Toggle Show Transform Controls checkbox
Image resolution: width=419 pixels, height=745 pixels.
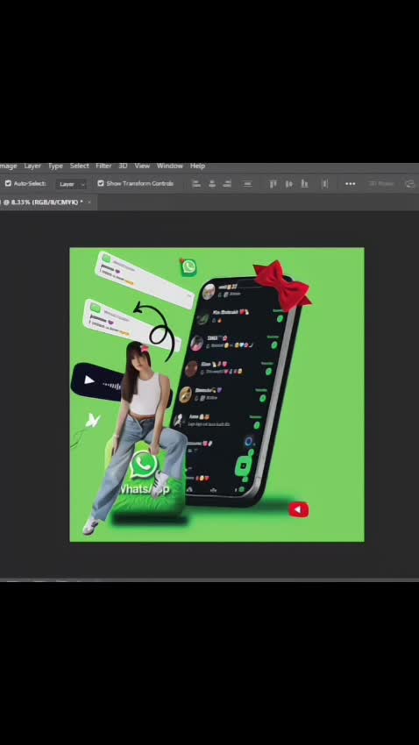[101, 183]
